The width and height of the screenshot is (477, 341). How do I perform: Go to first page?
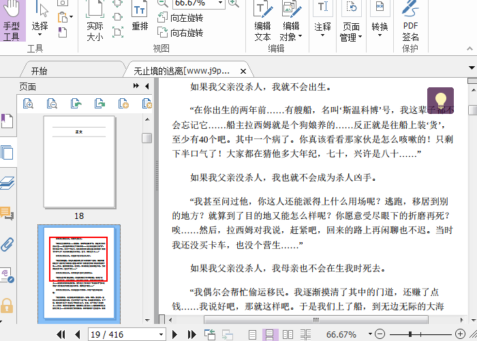[x=61, y=335]
